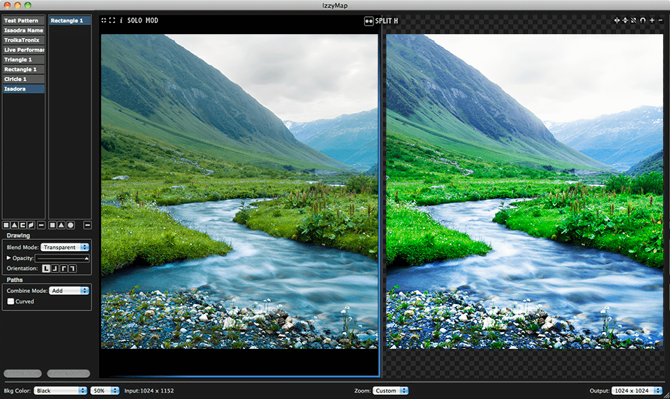The image size is (670, 399).
Task: Click the magnet snap icon
Action: (643, 20)
